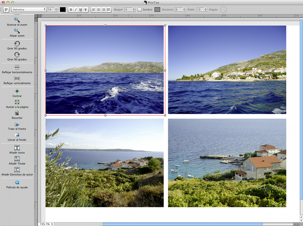This screenshot has height=226, width=303.
Task: Open the black text color swatch
Action: click(x=63, y=10)
